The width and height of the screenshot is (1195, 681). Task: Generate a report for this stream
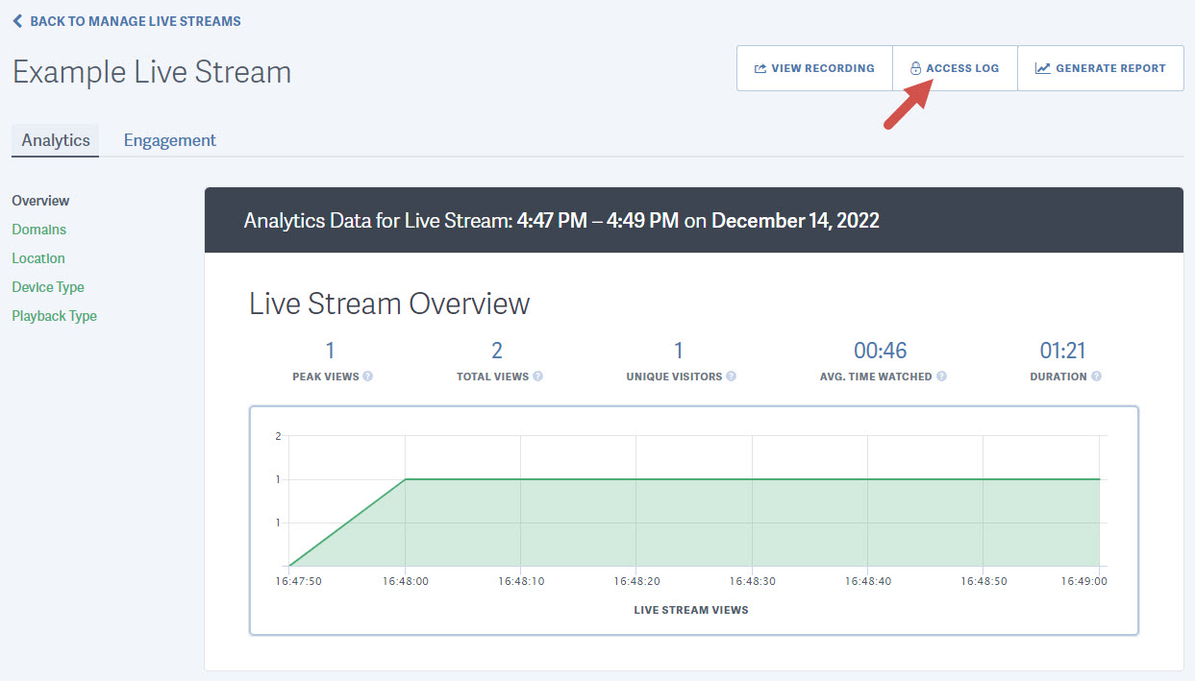(1101, 67)
